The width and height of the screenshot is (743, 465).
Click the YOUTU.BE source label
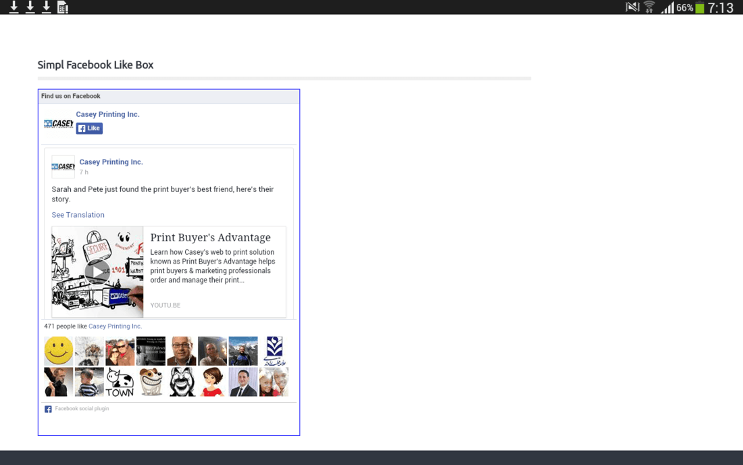pos(165,305)
